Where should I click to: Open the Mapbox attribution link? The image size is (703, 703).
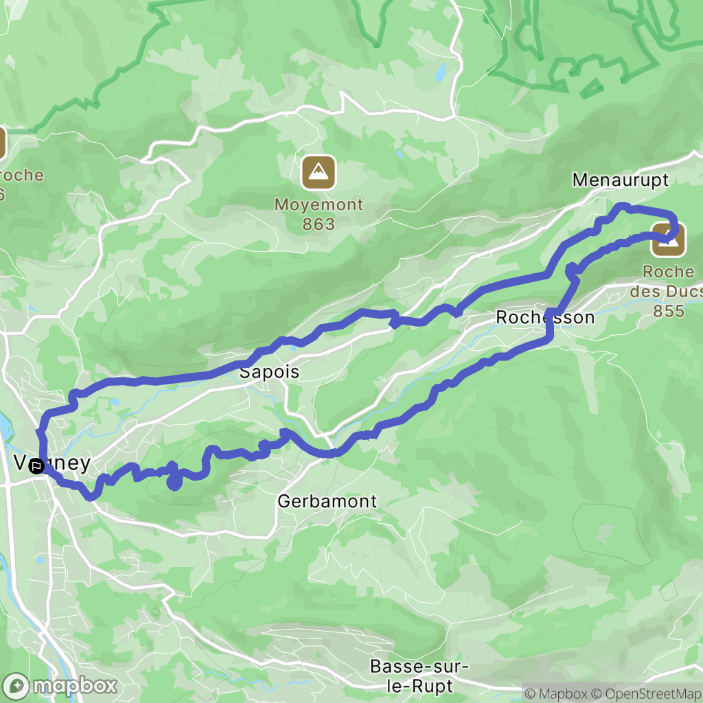click(556, 693)
